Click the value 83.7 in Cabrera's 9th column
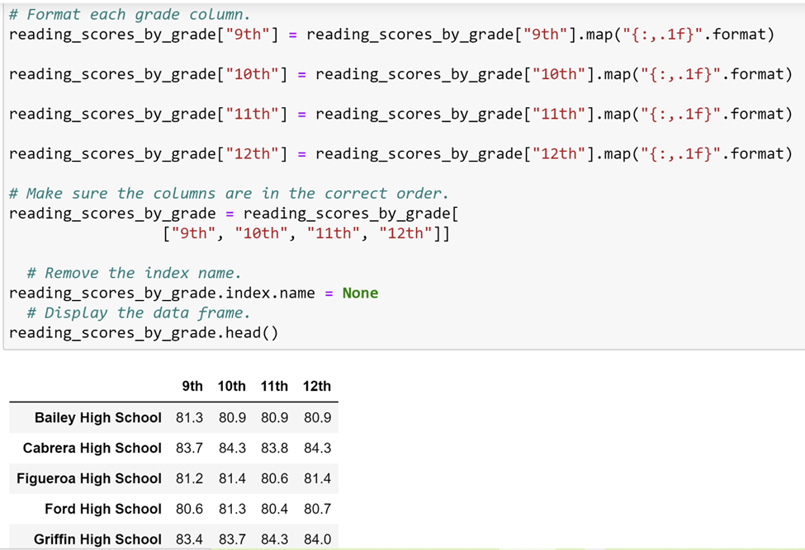Viewport: 805px width, 550px height. click(x=191, y=448)
